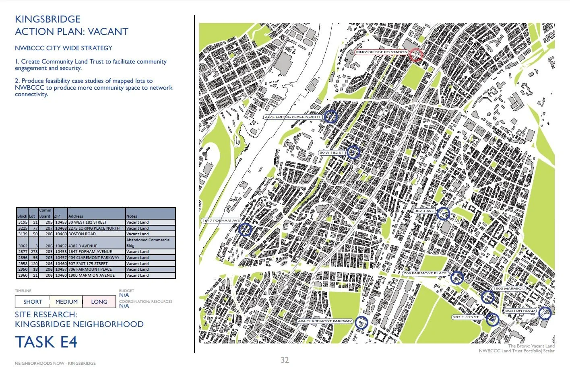
Task: Click the 706 FAIRMONT PLACE map label
Action: (425, 273)
